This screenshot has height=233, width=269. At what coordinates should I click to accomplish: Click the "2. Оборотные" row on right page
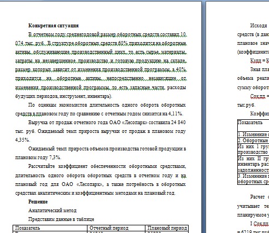coord(253,141)
